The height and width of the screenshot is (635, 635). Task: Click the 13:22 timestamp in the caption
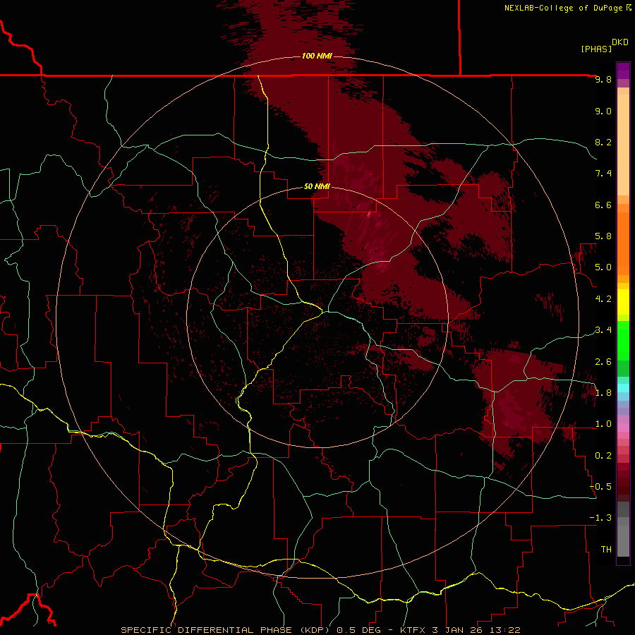(x=504, y=630)
